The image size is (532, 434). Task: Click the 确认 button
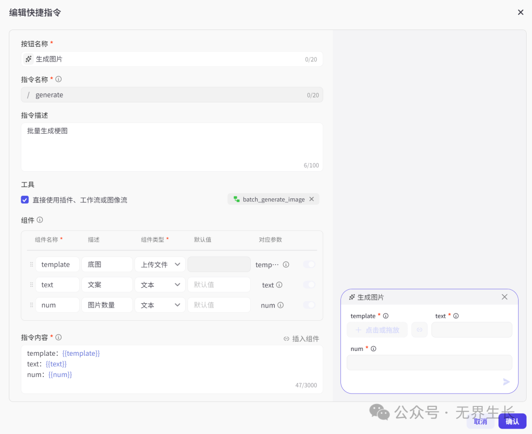point(512,421)
